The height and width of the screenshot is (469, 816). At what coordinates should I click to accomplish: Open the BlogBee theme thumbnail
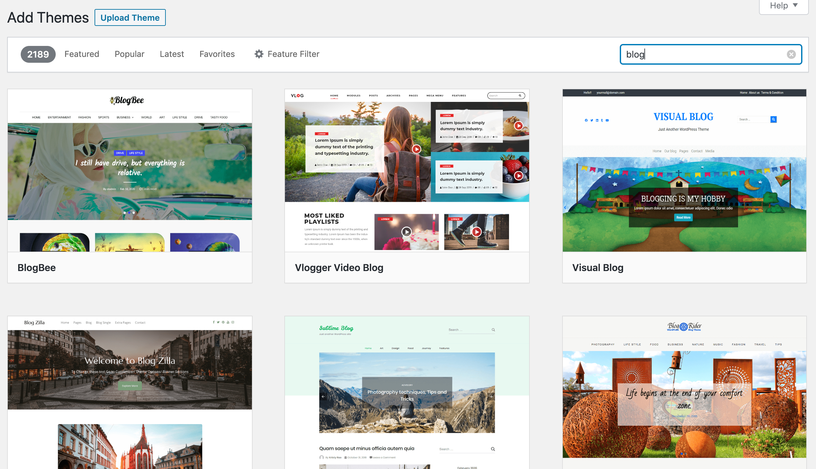coord(130,170)
